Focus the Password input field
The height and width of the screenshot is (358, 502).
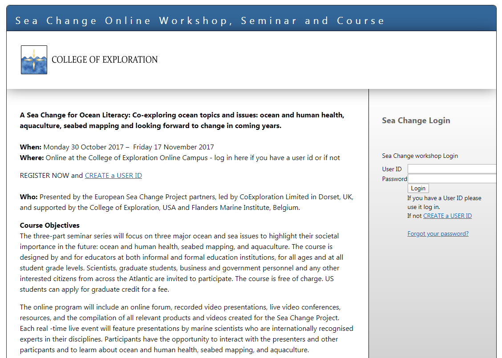tap(452, 178)
